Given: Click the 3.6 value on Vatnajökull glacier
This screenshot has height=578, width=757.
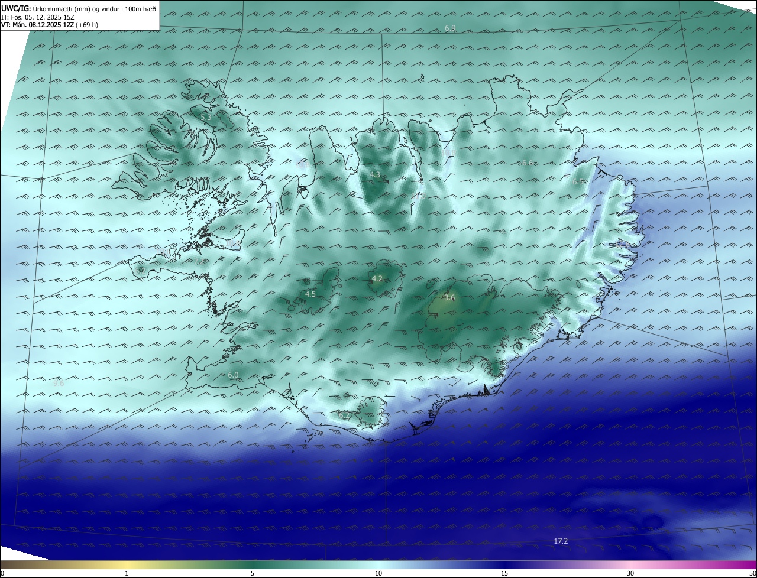Looking at the screenshot, I should (449, 298).
